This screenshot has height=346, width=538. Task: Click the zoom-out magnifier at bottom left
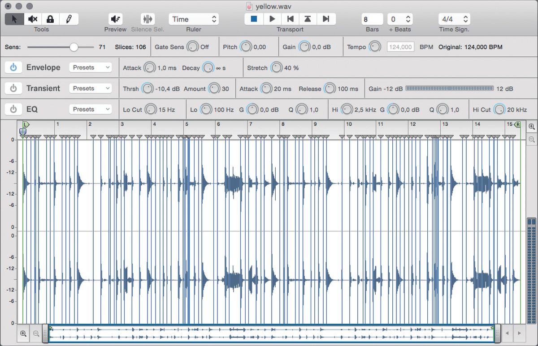36,333
